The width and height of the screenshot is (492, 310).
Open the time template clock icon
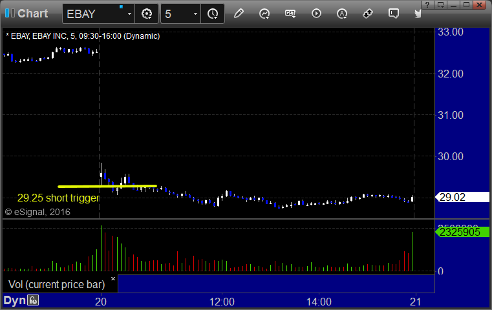point(213,14)
